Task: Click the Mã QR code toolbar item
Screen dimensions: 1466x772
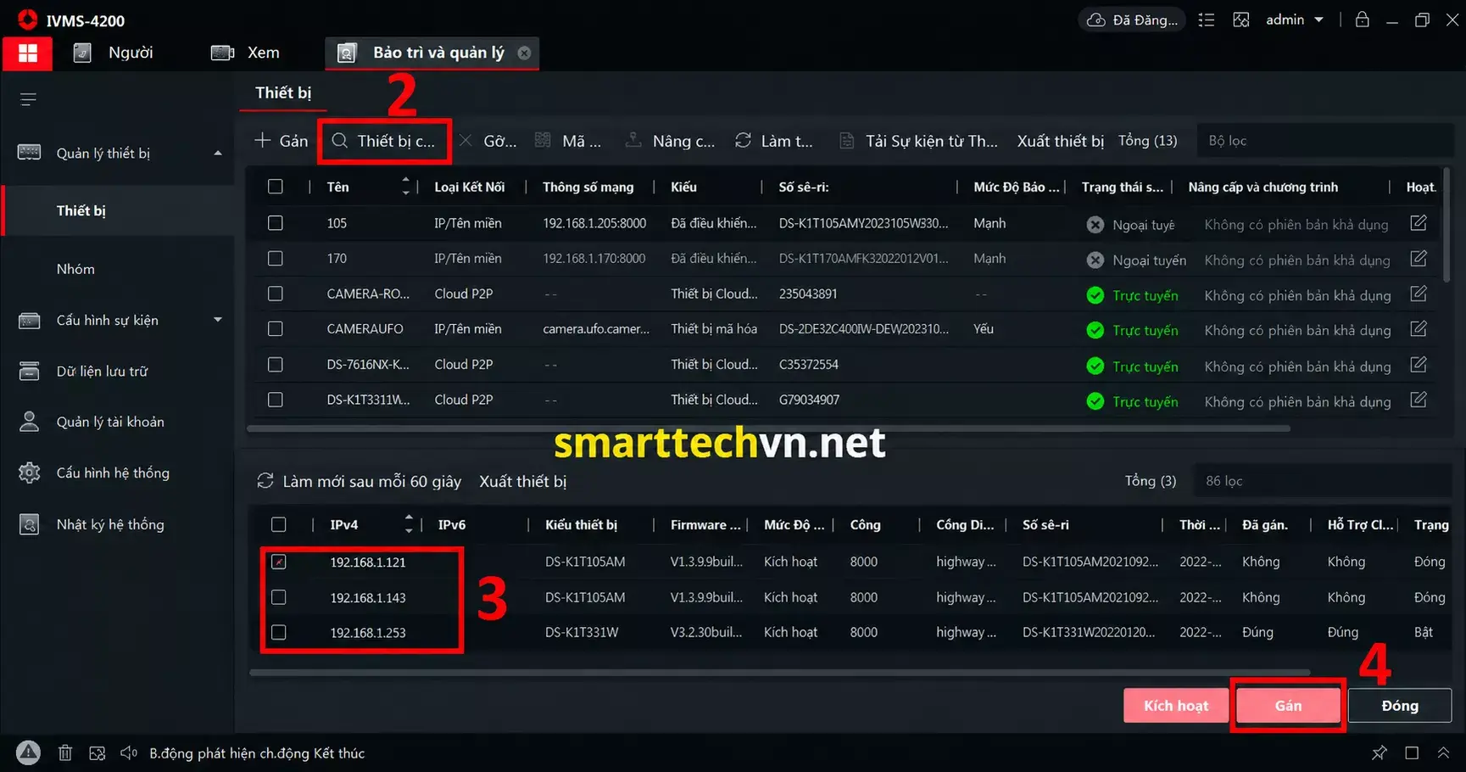Action: pos(568,141)
